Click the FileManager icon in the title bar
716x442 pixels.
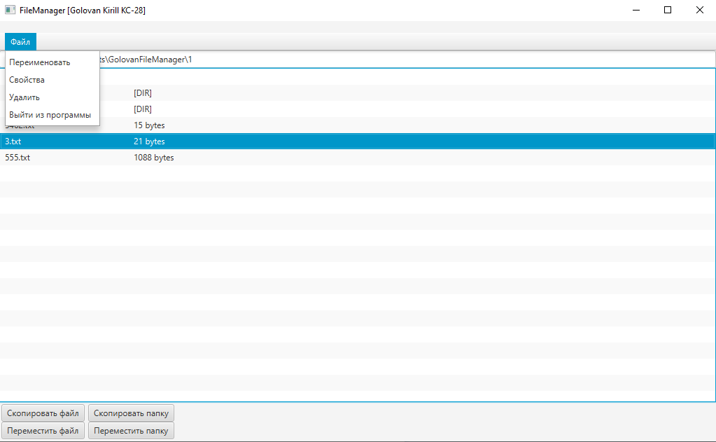(10, 10)
